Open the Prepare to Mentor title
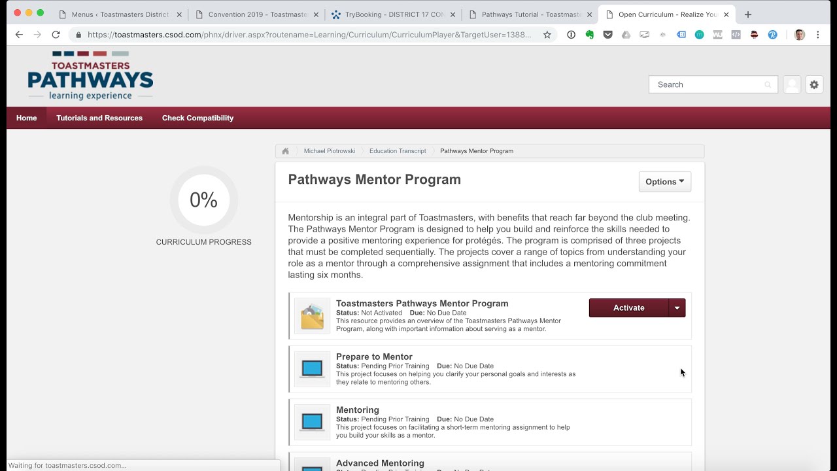Screen dimensions: 837x471 (374, 357)
